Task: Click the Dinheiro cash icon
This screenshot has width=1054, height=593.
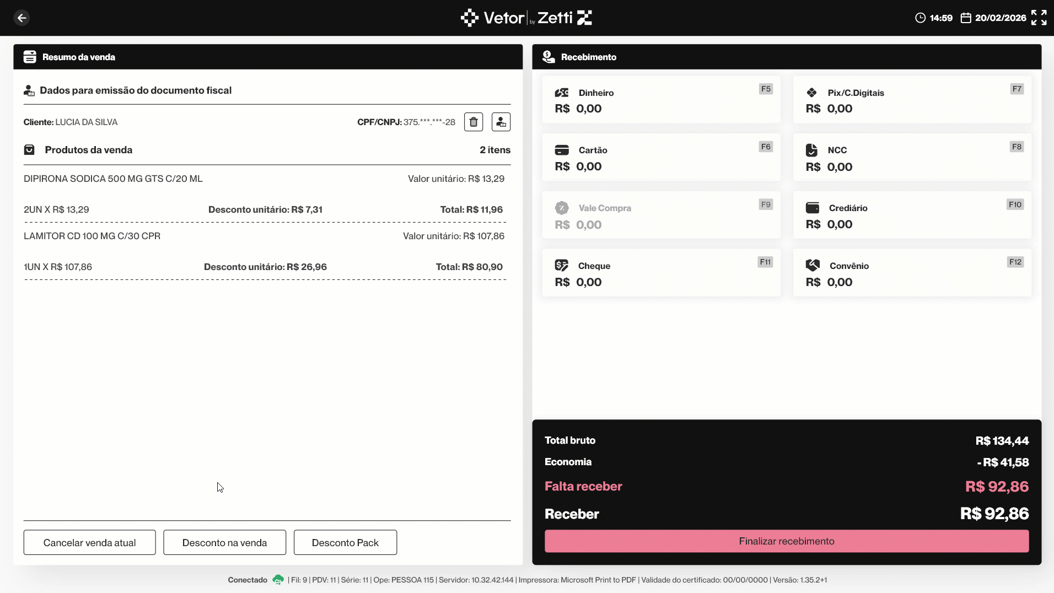Action: 561,93
